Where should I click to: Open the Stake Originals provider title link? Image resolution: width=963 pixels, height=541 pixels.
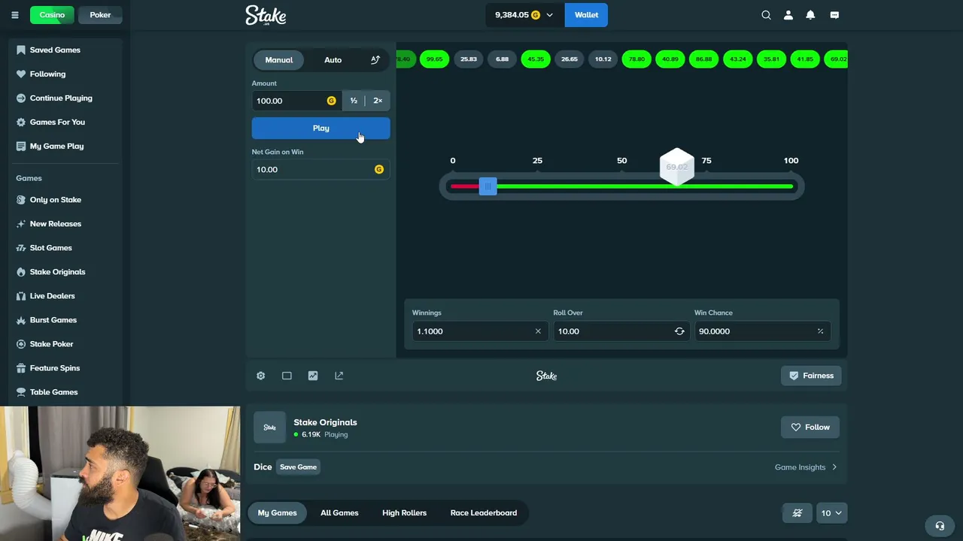pos(325,422)
